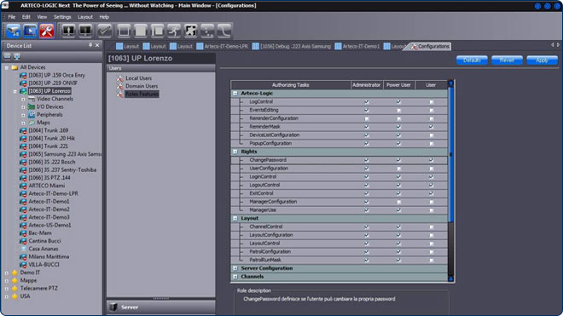The height and width of the screenshot is (316, 563).
Task: Click the Maps icon in tree
Action: click(x=32, y=123)
